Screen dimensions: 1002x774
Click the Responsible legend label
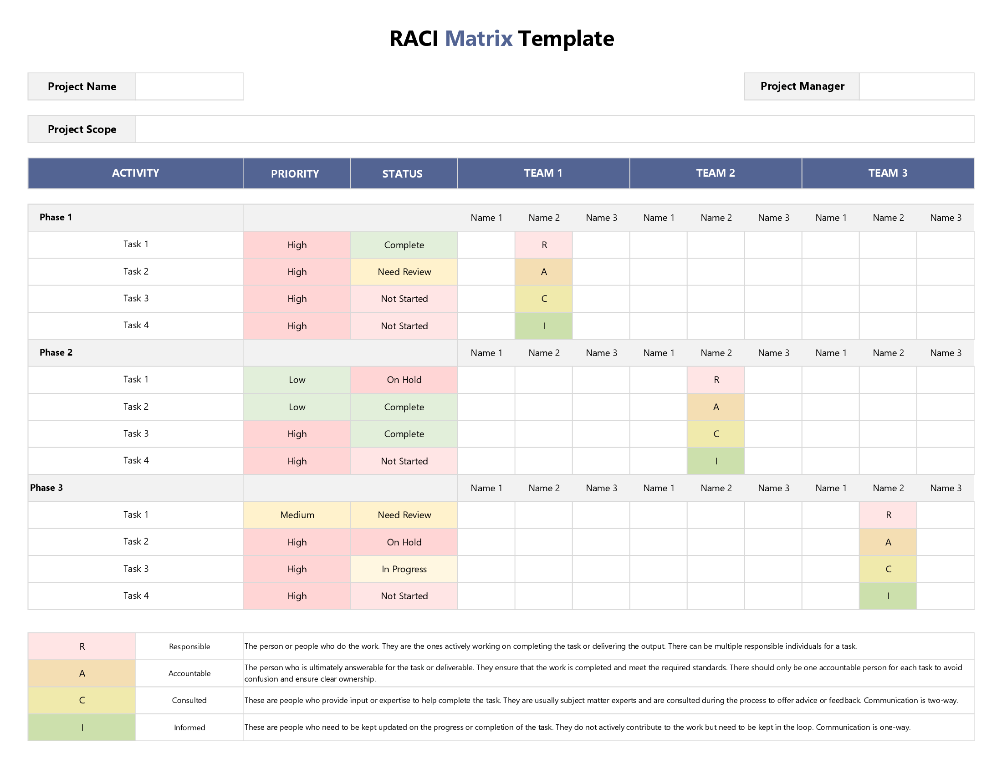coord(189,647)
